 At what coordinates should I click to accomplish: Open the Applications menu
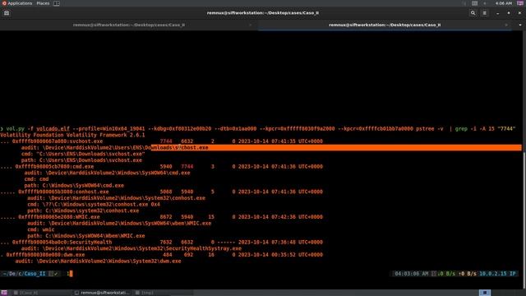tap(17, 3)
